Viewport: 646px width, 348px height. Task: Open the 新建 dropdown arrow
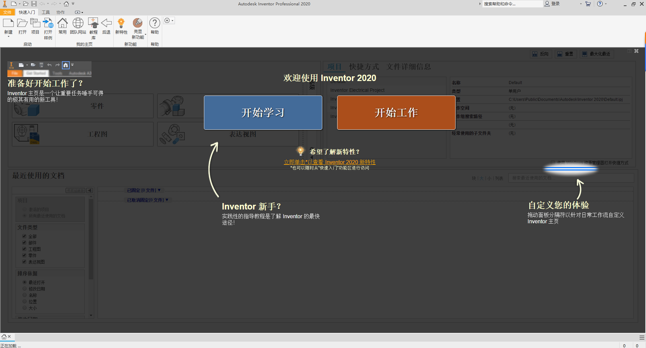coord(8,37)
